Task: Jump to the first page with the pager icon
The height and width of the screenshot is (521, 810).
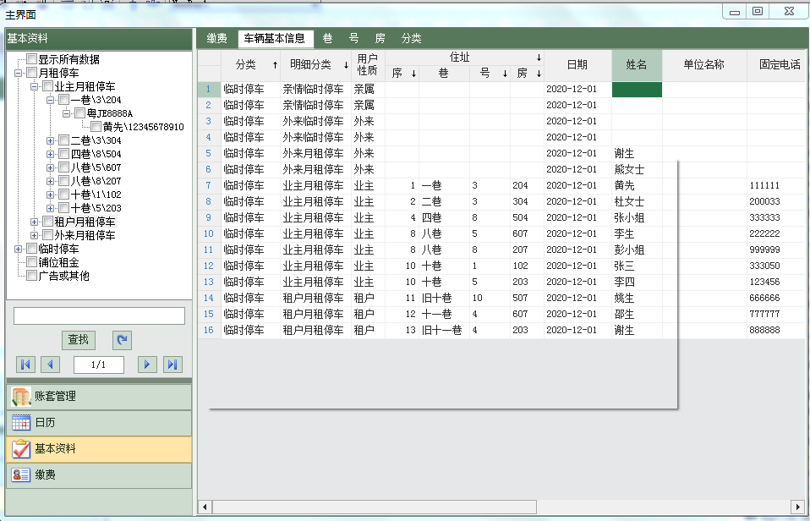Action: tap(25, 365)
